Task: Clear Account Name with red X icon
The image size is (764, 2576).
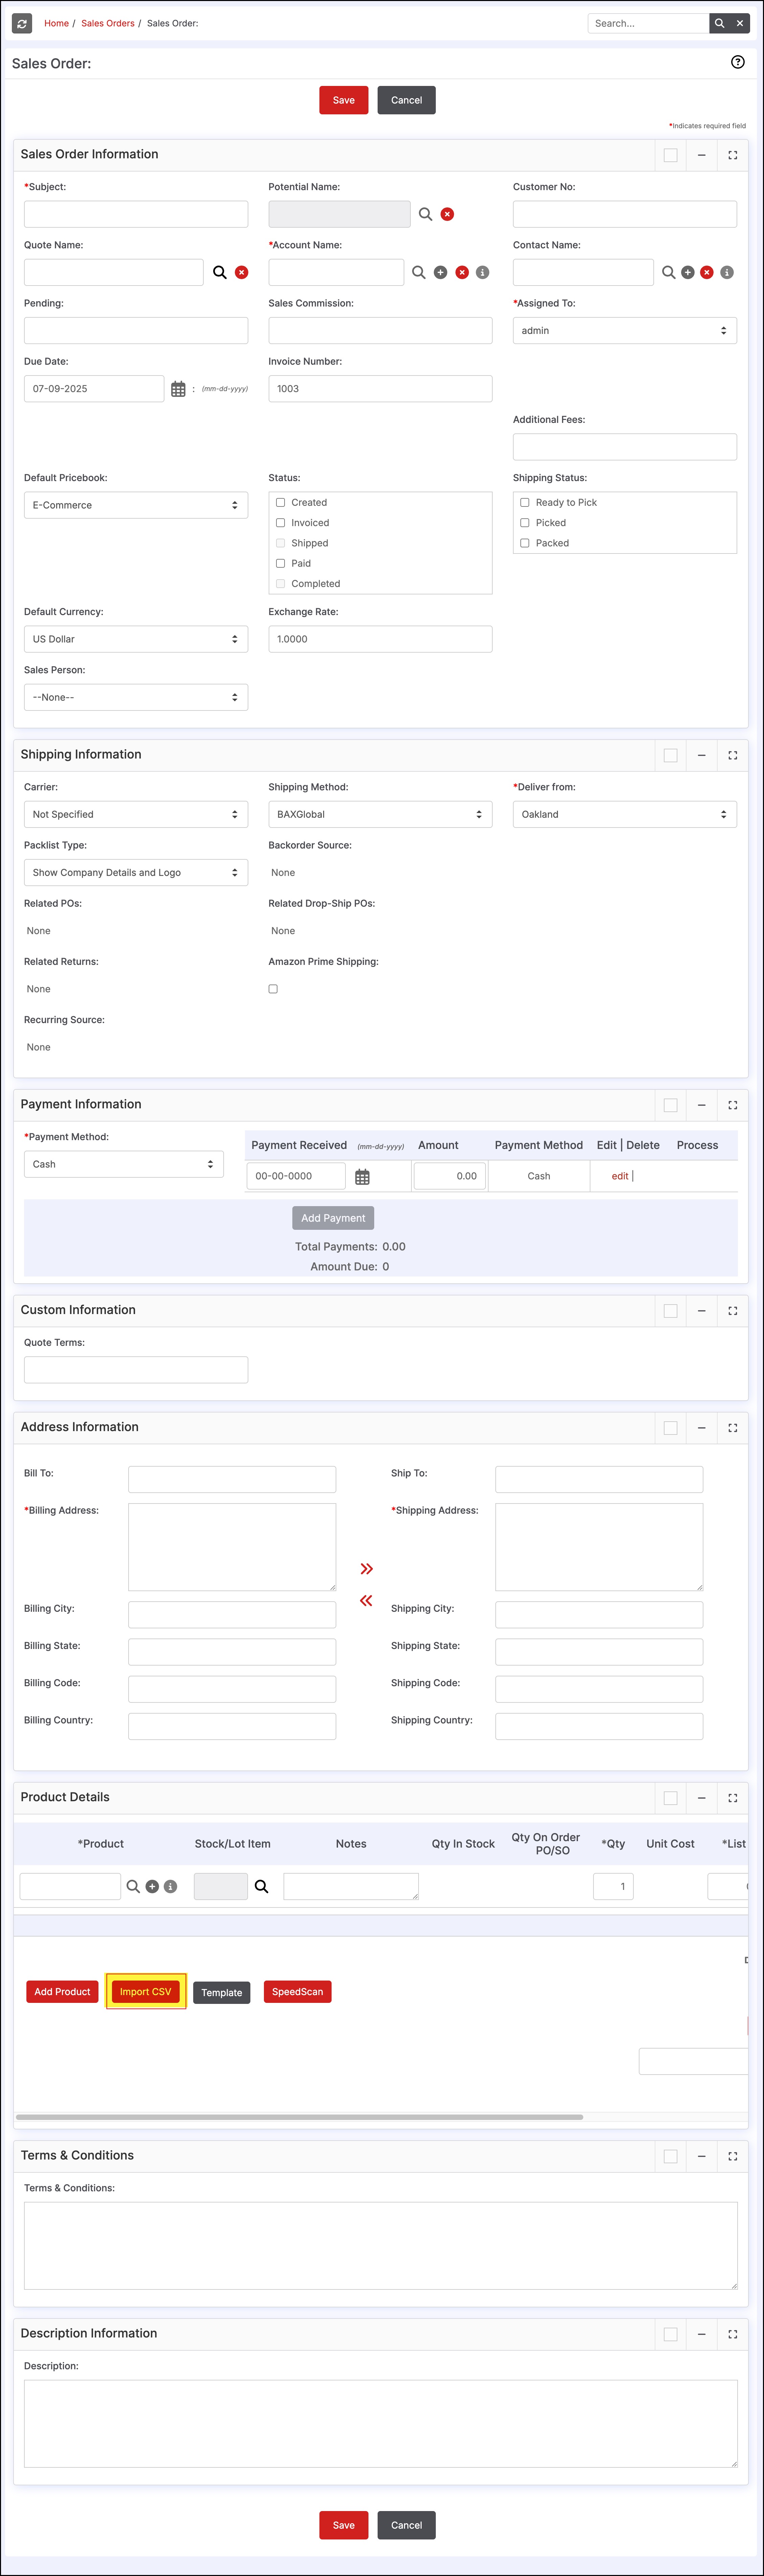Action: click(x=462, y=272)
